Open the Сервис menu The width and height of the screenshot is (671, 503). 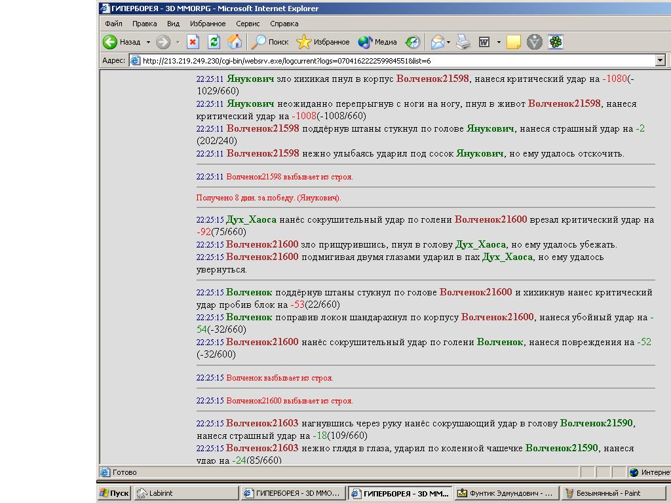[x=248, y=24]
